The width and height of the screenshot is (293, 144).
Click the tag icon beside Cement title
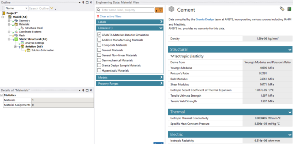point(282,9)
